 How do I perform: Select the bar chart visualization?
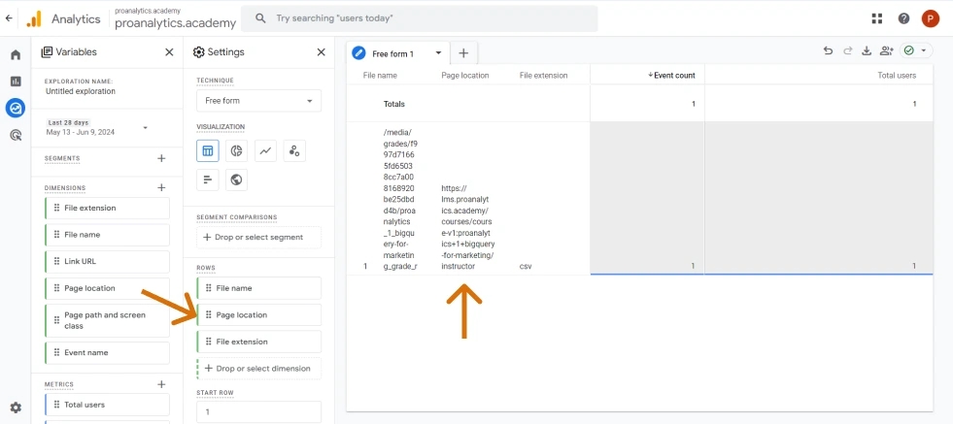pos(208,179)
